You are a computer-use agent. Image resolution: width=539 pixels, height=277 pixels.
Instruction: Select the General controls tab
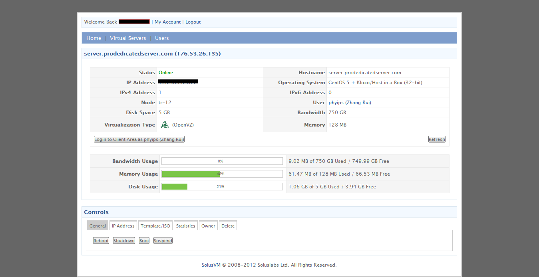coord(97,226)
